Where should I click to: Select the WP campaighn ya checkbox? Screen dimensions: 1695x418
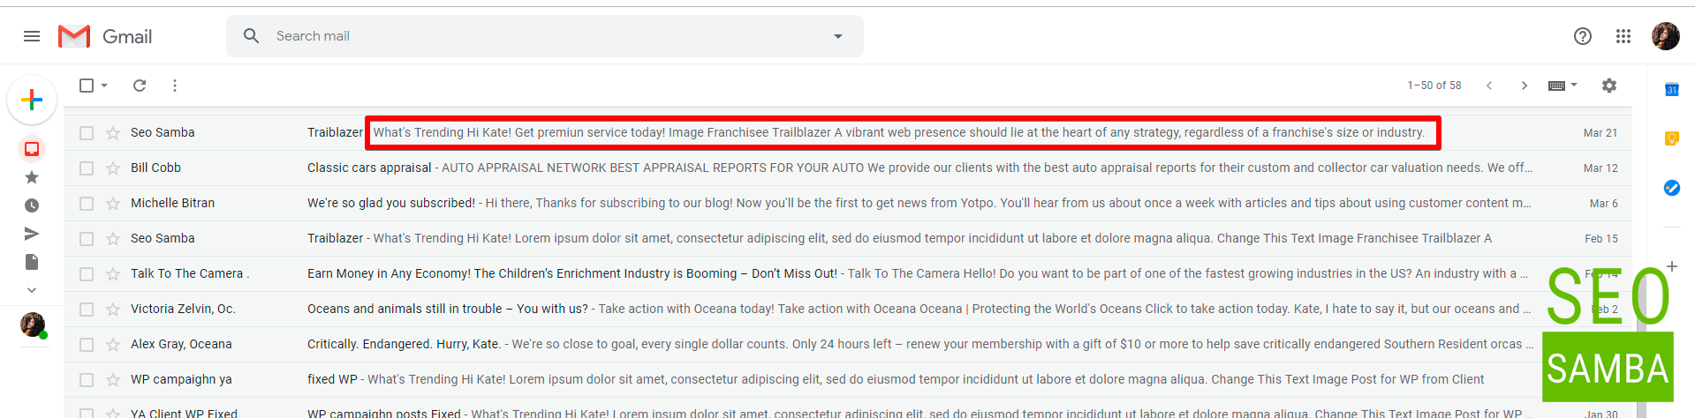[87, 379]
